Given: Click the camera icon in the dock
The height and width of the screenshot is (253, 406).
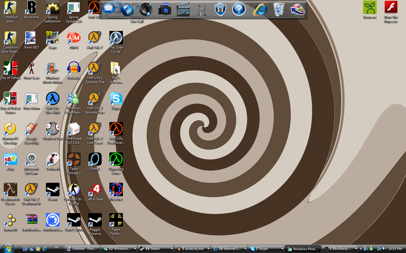Looking at the screenshot, I should click(165, 10).
